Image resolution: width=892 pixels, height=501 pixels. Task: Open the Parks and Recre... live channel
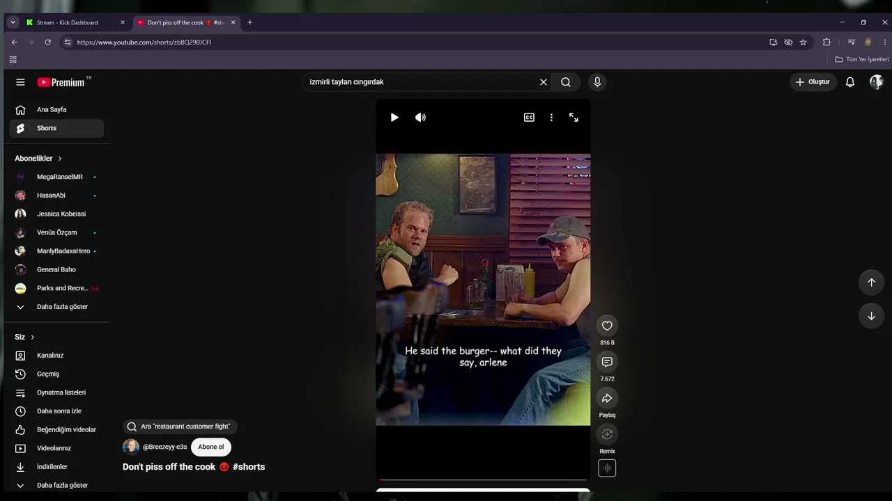56,288
